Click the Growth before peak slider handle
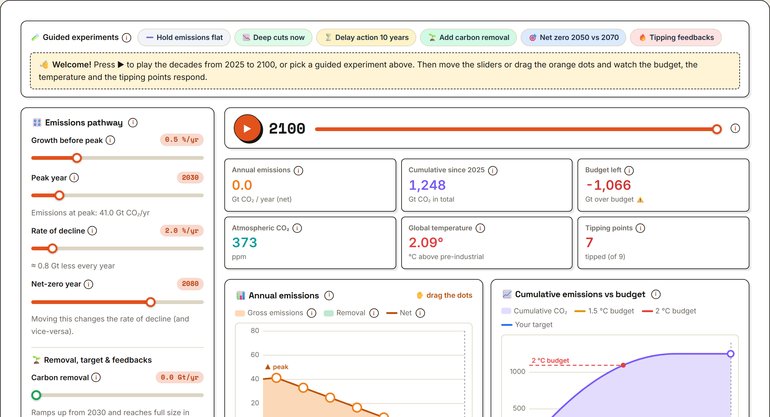The image size is (770, 417). [77, 158]
